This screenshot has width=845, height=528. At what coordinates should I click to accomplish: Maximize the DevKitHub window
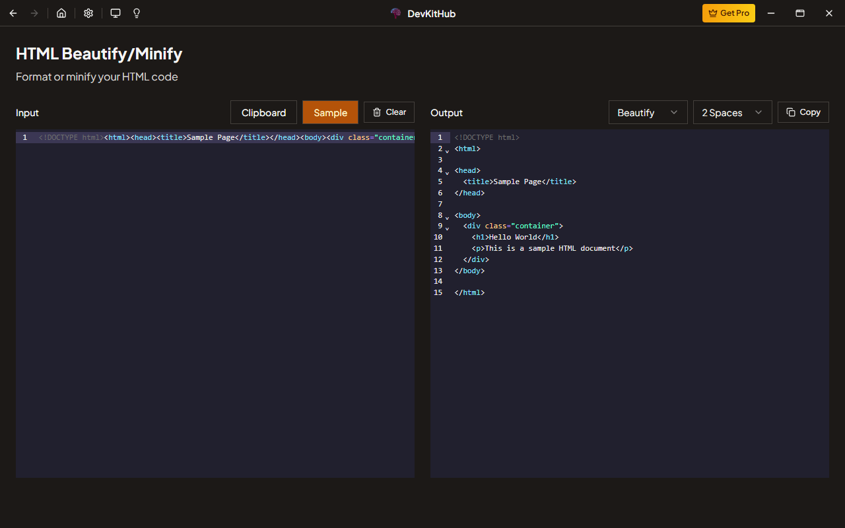coord(799,13)
